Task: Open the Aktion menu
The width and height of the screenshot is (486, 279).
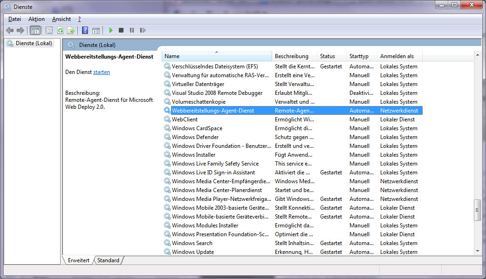Action: [36, 19]
